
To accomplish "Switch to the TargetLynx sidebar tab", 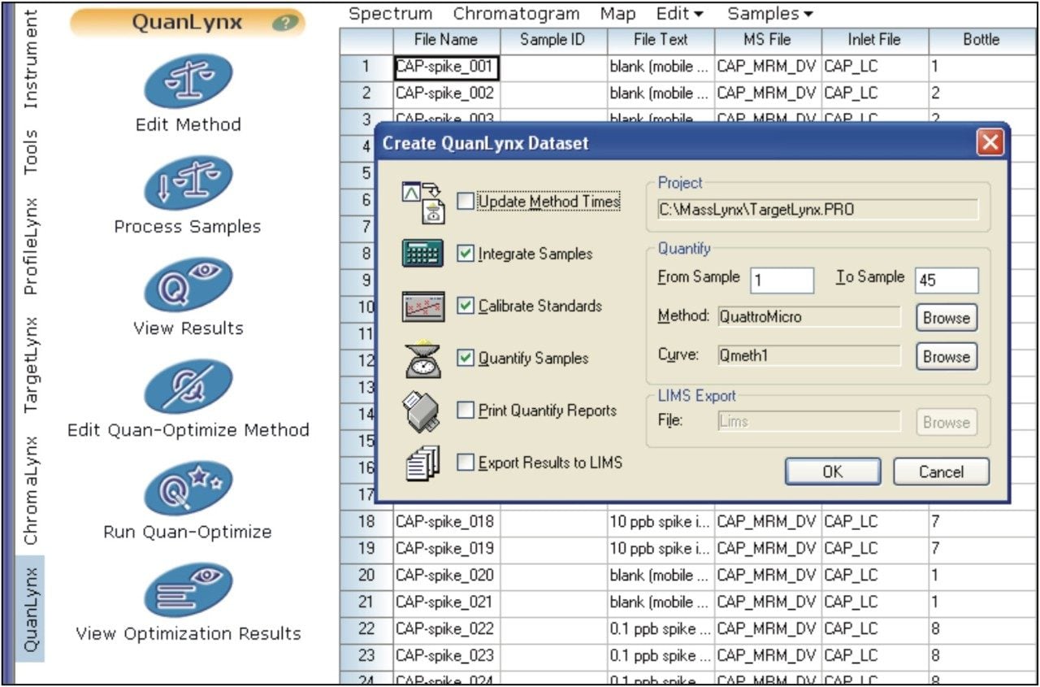I will pyautogui.click(x=30, y=365).
